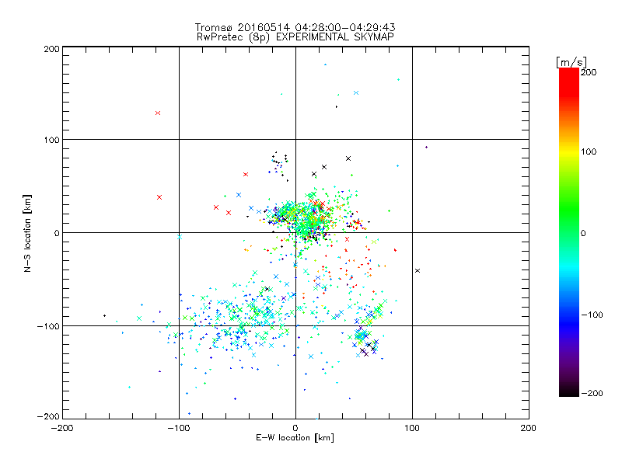
Task: Click the colorbar tick label "-200"
Action: pos(592,393)
